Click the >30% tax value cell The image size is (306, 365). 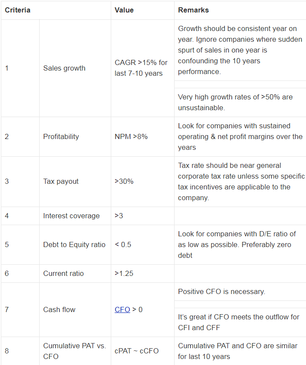tap(124, 181)
